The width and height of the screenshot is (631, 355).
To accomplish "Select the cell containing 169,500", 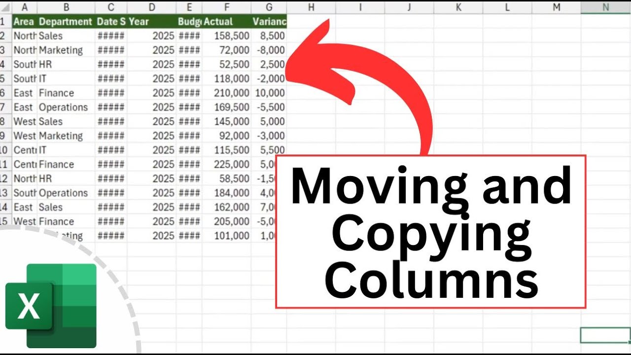I will click(x=226, y=107).
